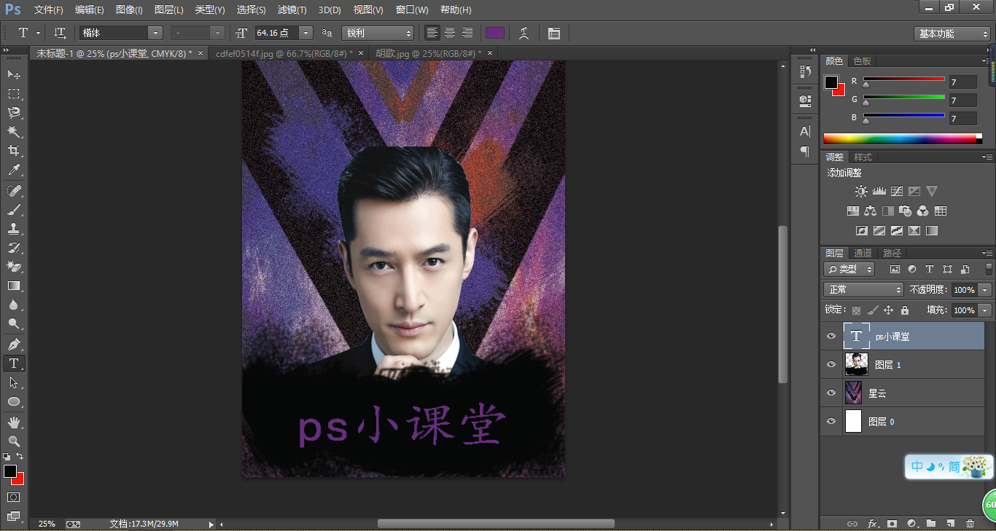Open the blend mode dropdown 正常

click(x=863, y=289)
